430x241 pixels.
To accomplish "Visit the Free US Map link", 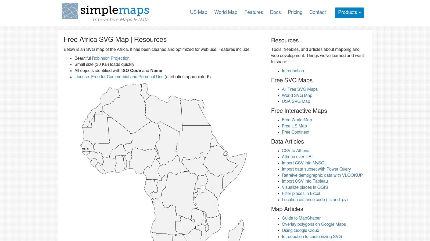I will tap(294, 126).
